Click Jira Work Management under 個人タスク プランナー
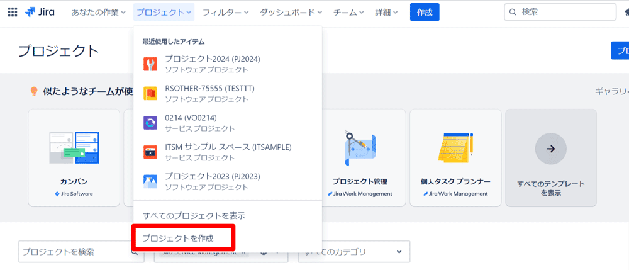 [455, 194]
